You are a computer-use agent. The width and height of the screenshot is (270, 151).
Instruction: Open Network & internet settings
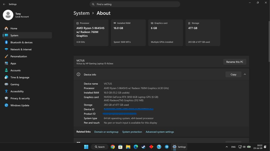pos(27,49)
